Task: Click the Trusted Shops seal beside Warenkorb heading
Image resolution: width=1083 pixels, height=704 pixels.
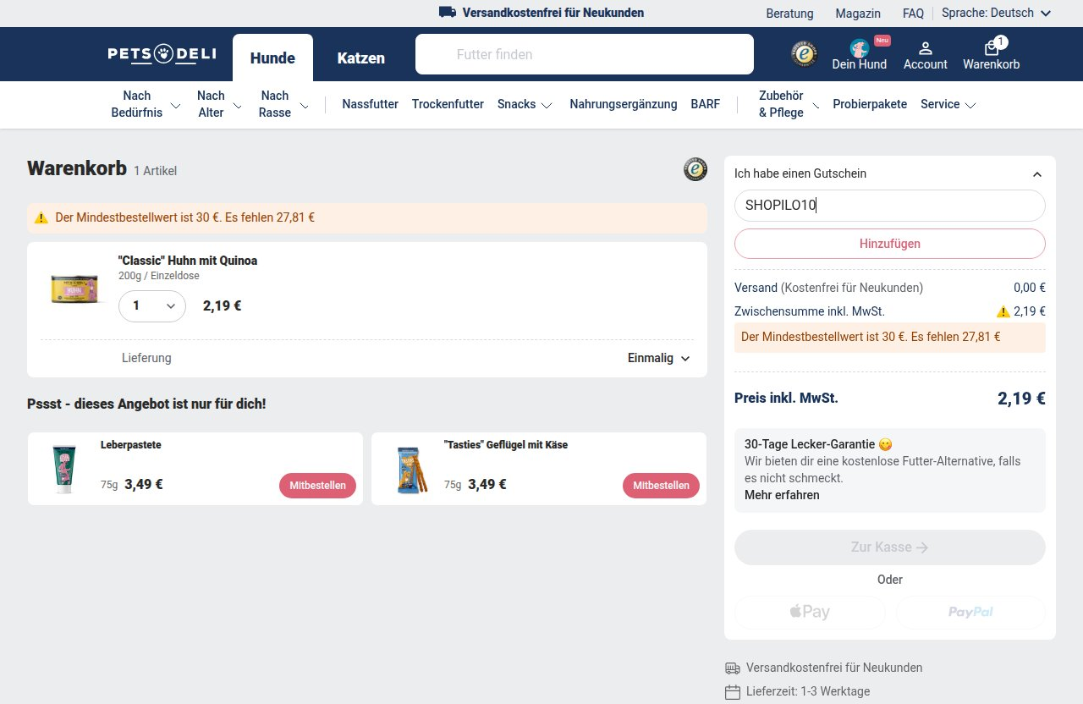Action: click(695, 169)
